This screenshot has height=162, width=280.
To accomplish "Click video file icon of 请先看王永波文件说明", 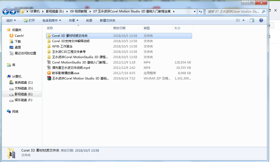I will [49, 68].
